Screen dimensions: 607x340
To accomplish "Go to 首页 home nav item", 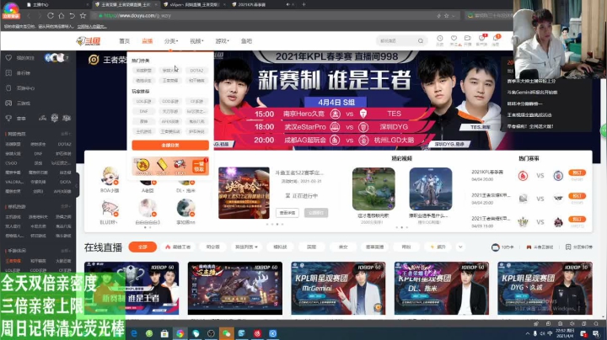I will (124, 41).
